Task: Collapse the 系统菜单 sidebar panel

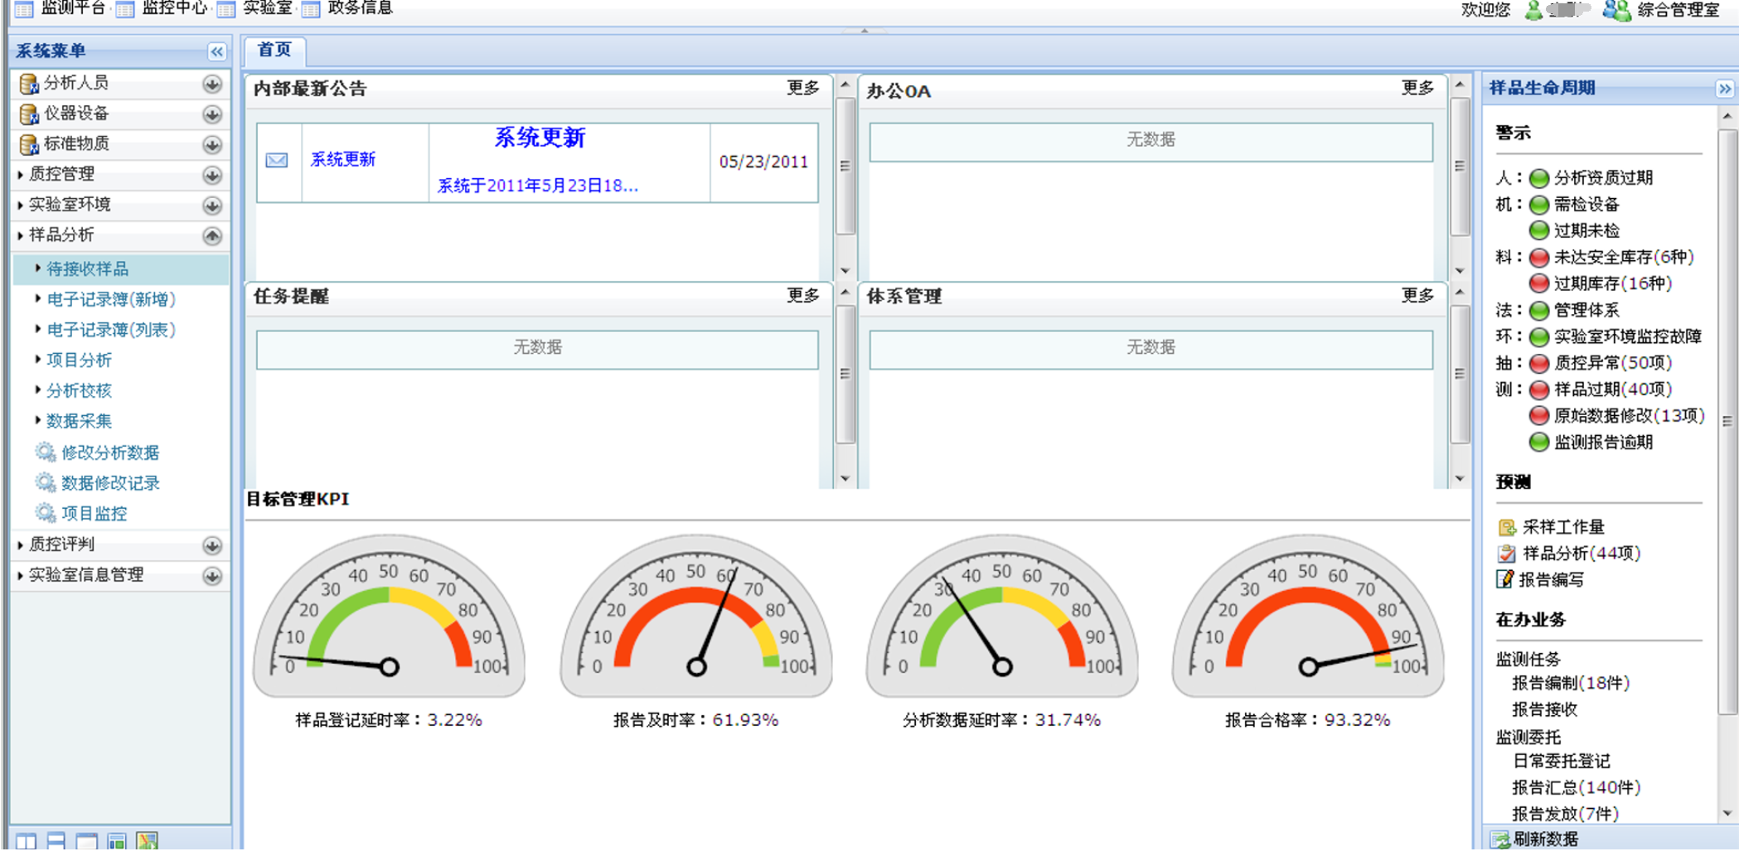Action: pyautogui.click(x=216, y=51)
